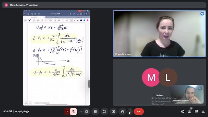Click the add page icon in notes app
Image resolution: width=208 pixels, height=117 pixels.
coord(81,14)
